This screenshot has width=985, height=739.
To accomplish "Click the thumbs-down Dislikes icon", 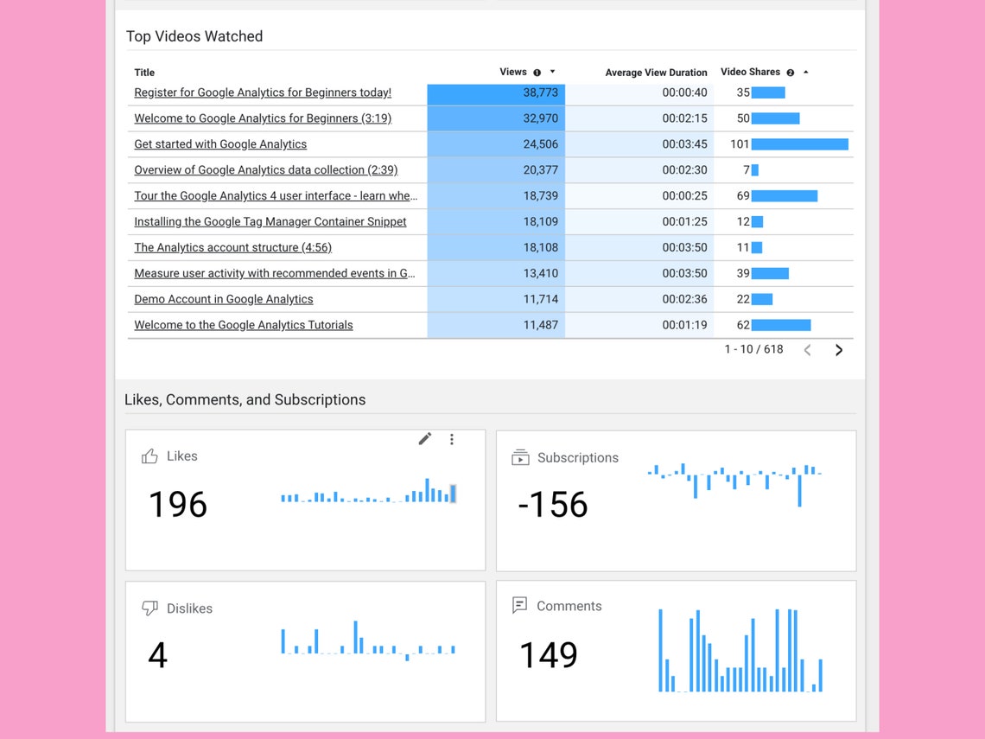I will coord(149,608).
